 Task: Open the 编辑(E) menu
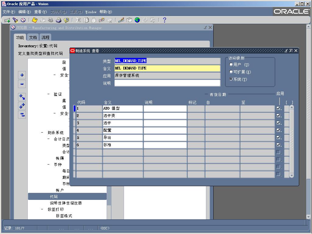pyautogui.click(x=25, y=12)
